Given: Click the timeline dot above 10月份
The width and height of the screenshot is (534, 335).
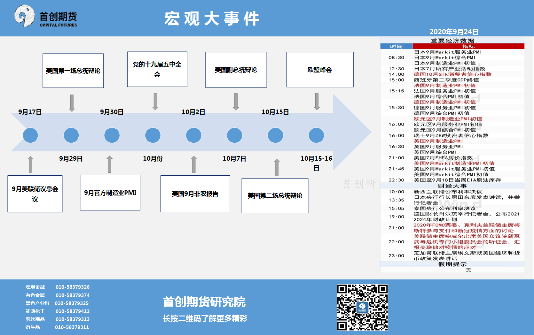Looking at the screenshot, I should 153,135.
